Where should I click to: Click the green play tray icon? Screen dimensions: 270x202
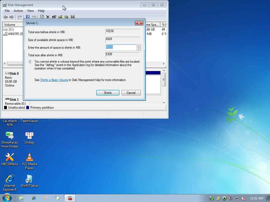coord(224,198)
